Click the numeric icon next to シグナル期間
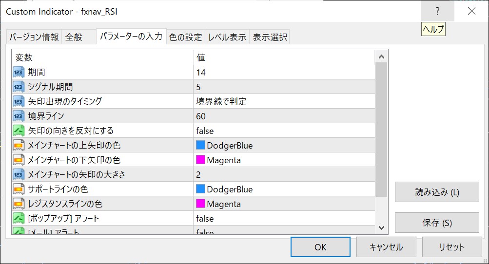 (x=19, y=87)
